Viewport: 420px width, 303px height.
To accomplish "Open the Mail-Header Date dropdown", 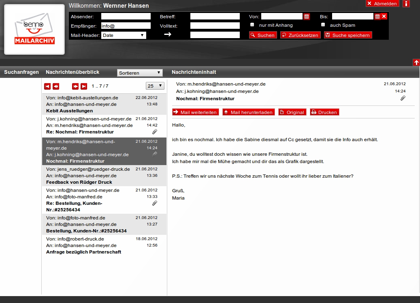I will pyautogui.click(x=124, y=35).
